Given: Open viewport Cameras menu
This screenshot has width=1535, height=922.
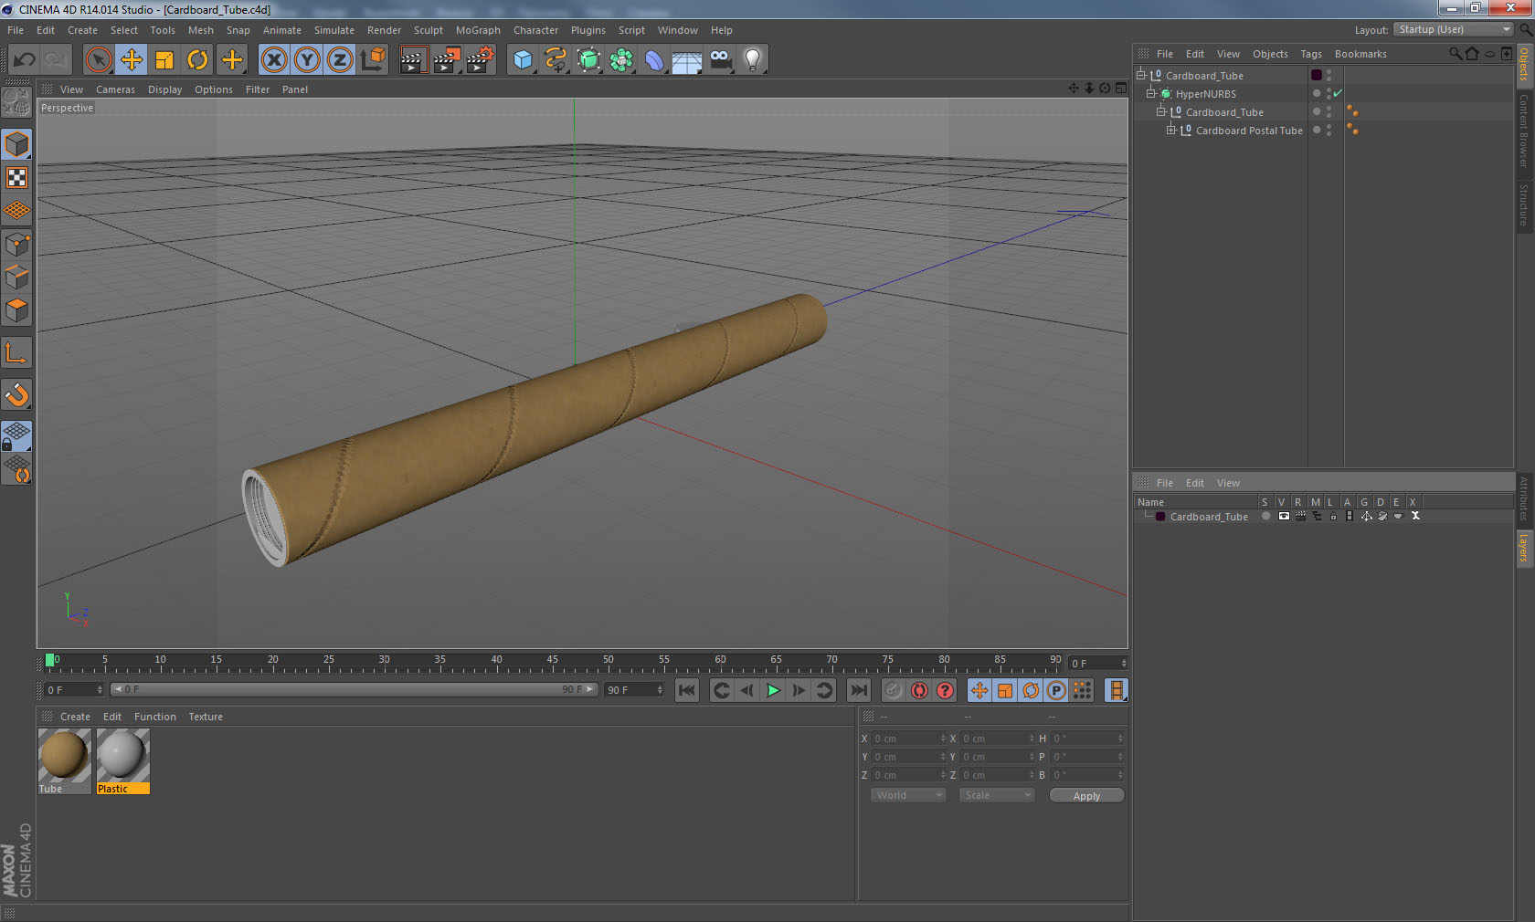Looking at the screenshot, I should (115, 89).
